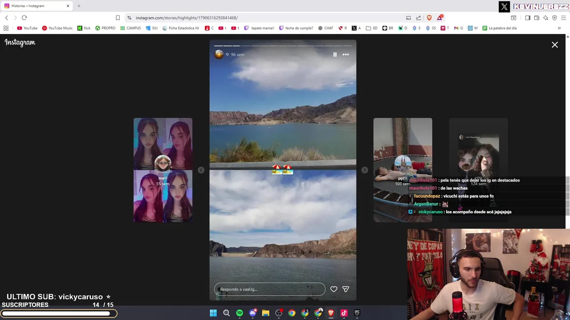Open the CAMPUS bookmark
570x320 pixels.
[x=130, y=28]
